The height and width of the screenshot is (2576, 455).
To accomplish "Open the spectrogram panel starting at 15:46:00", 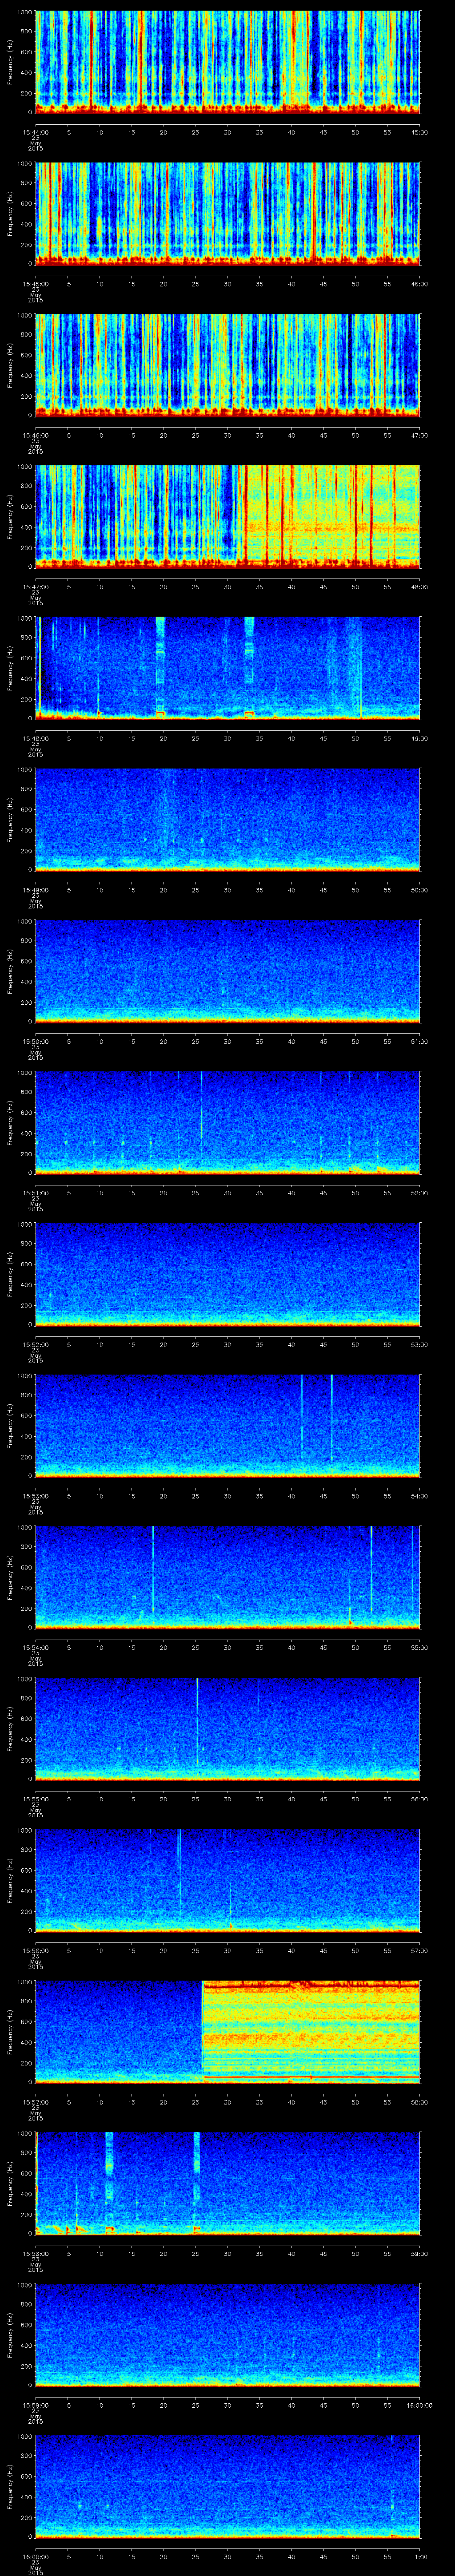I will pos(228,365).
